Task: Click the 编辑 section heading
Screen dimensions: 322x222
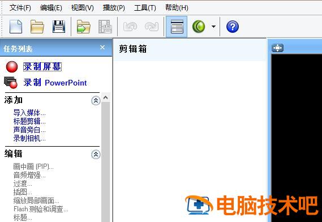Action: pos(14,153)
